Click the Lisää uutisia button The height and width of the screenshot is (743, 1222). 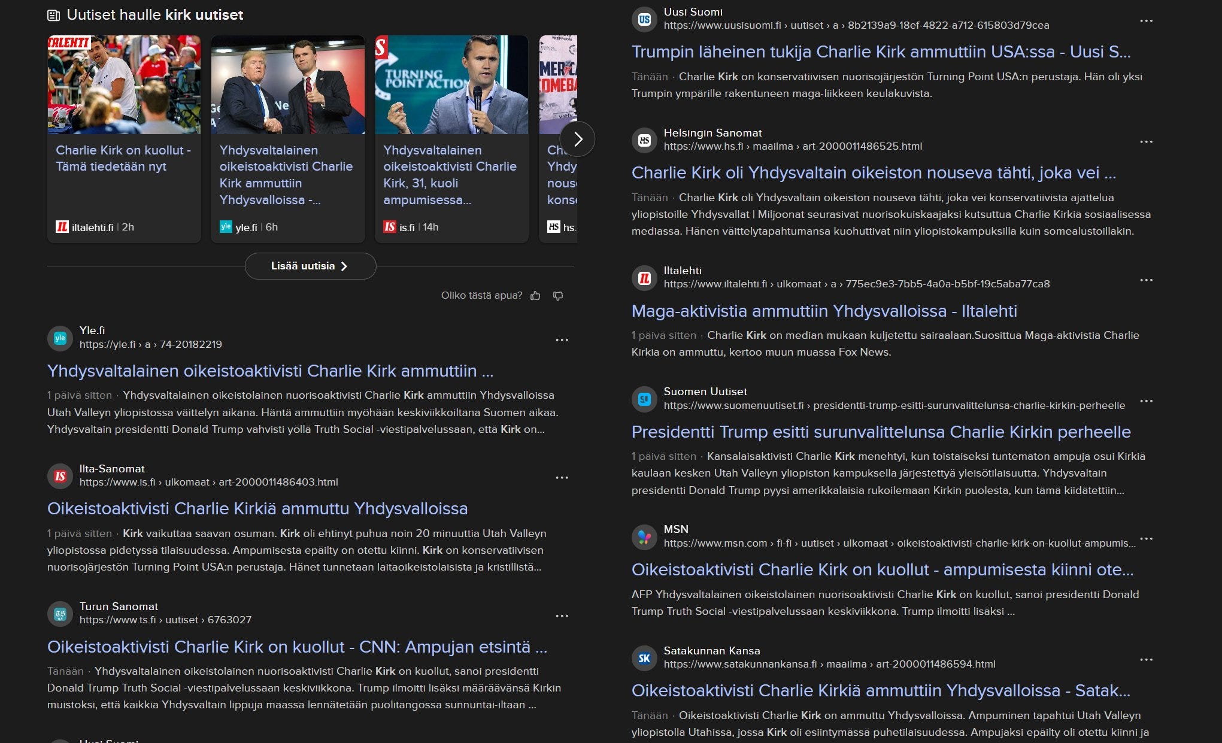pyautogui.click(x=310, y=266)
